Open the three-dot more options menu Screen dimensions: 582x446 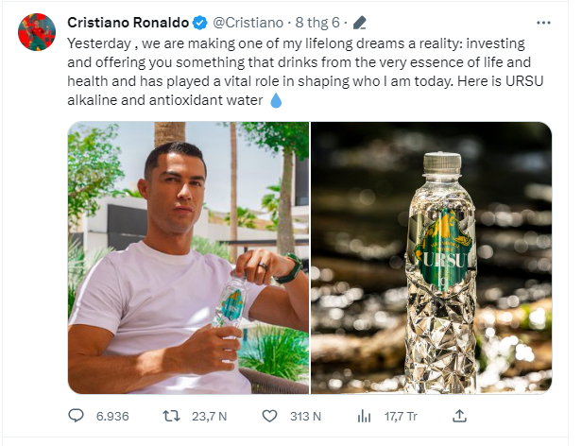point(542,22)
